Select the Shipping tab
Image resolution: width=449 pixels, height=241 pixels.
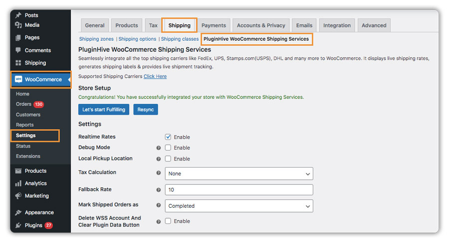pos(179,25)
